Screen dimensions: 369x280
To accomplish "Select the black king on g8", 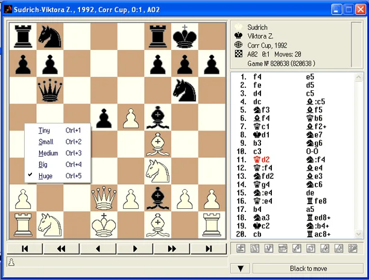I will point(184,37).
